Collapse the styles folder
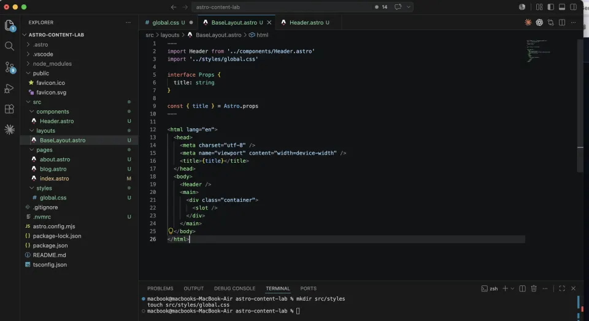The width and height of the screenshot is (589, 321). pyautogui.click(x=79, y=188)
